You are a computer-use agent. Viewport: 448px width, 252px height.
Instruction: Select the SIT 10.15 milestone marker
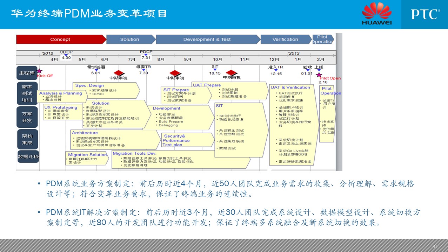(215, 70)
